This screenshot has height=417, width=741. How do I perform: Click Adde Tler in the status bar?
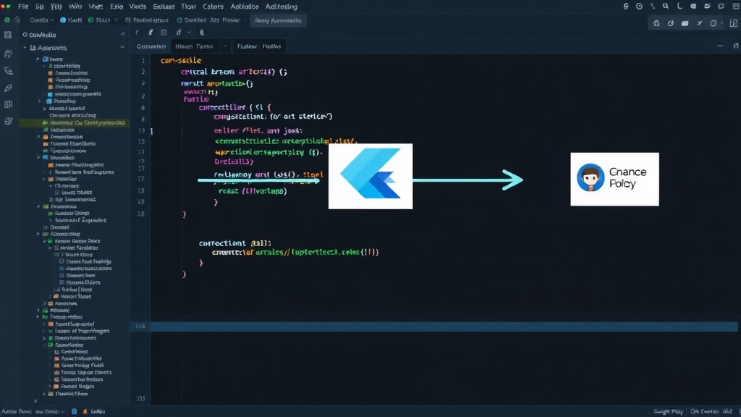point(16,411)
